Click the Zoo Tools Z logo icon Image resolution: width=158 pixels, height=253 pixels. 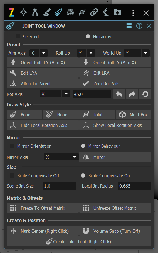[x=12, y=12]
